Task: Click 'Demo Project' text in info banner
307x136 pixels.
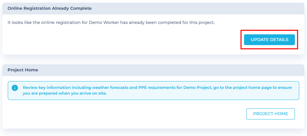Action: (197, 88)
